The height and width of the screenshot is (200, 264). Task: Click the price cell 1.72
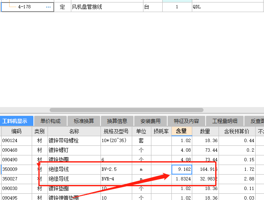(x=237, y=170)
